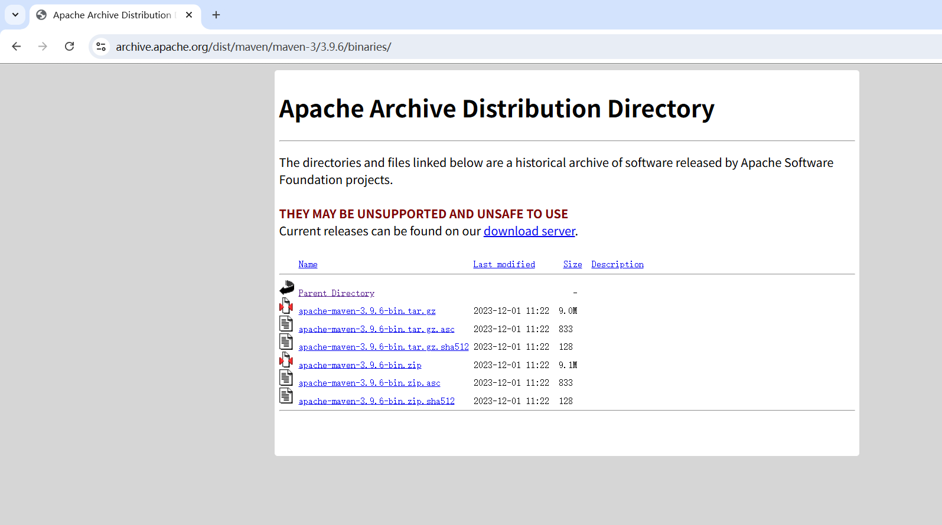Click the 9.0M size of bin.tar.gz
The width and height of the screenshot is (942, 525).
(568, 311)
